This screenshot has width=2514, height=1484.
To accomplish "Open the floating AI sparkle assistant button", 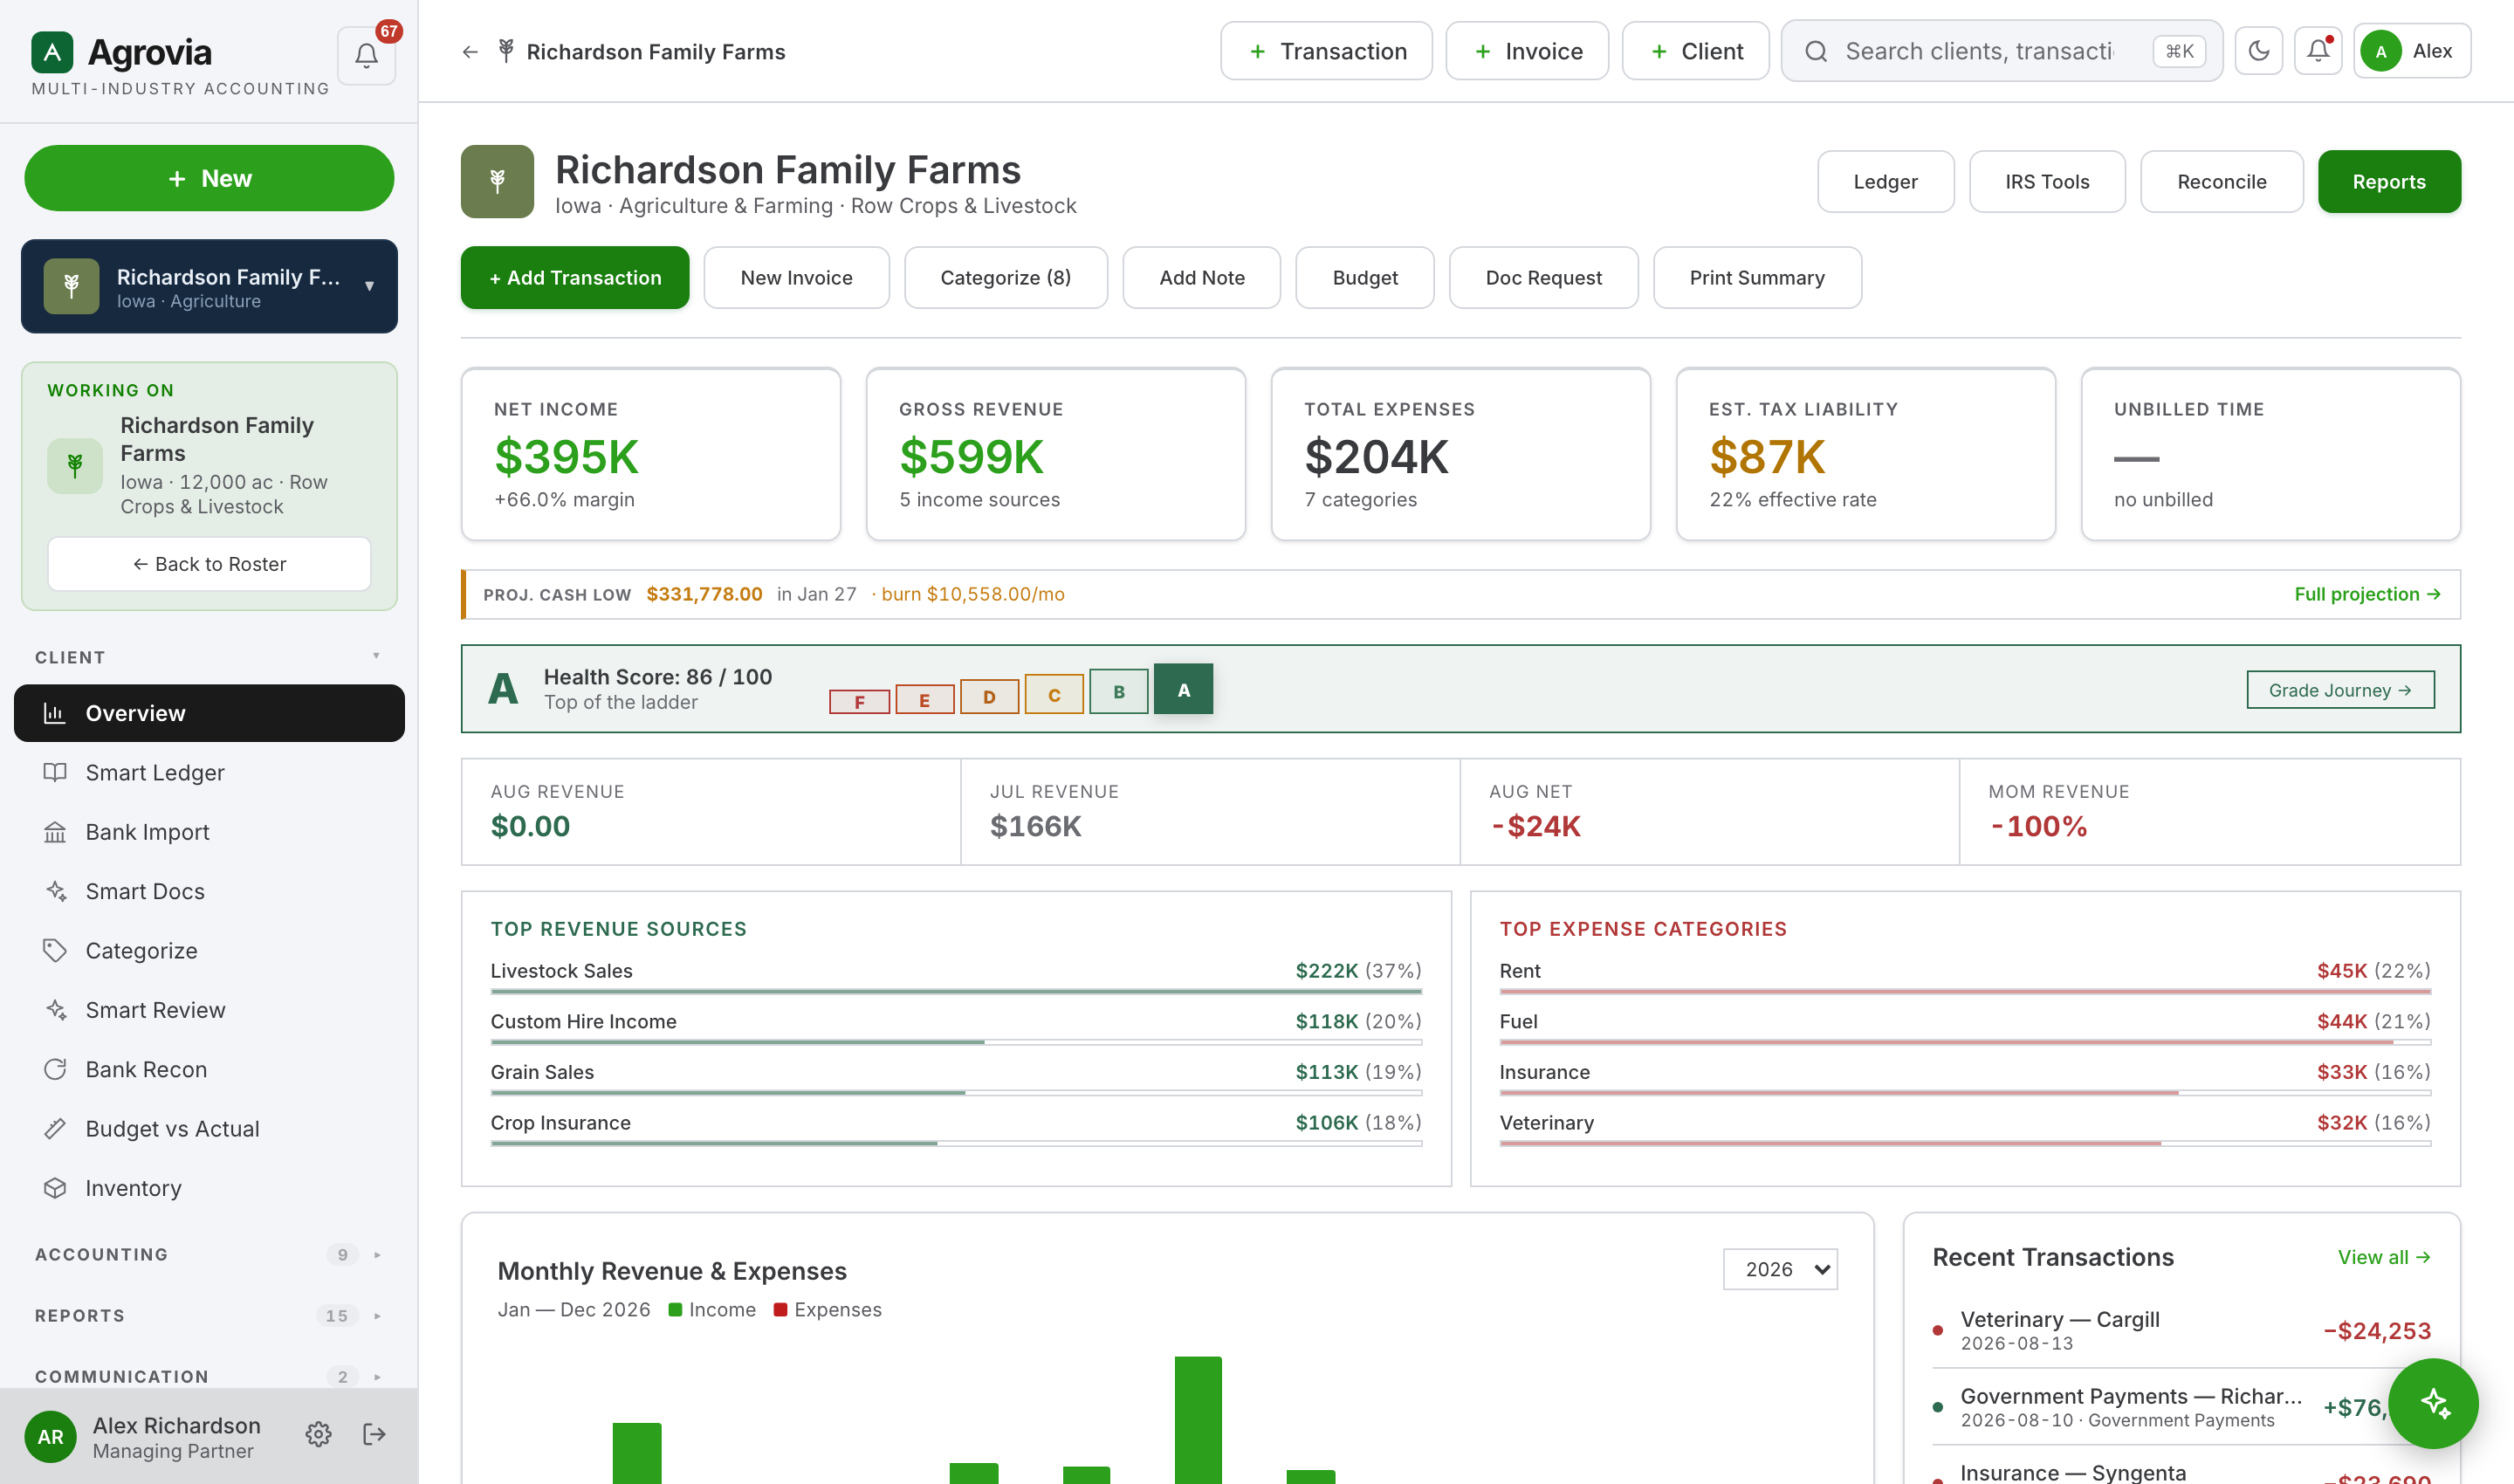I will (x=2433, y=1403).
